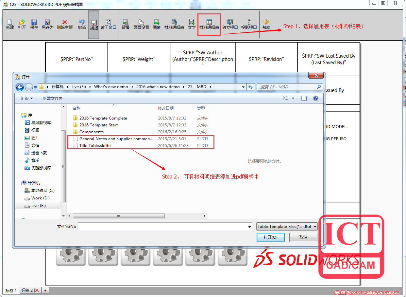Click 'Live (E:)' in the address breadcrumb
The image size is (406, 297).
tap(79, 87)
